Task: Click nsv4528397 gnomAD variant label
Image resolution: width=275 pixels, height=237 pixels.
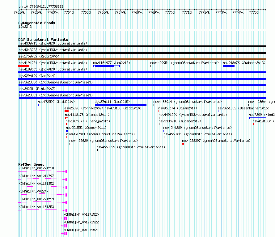Action: pos(216,141)
